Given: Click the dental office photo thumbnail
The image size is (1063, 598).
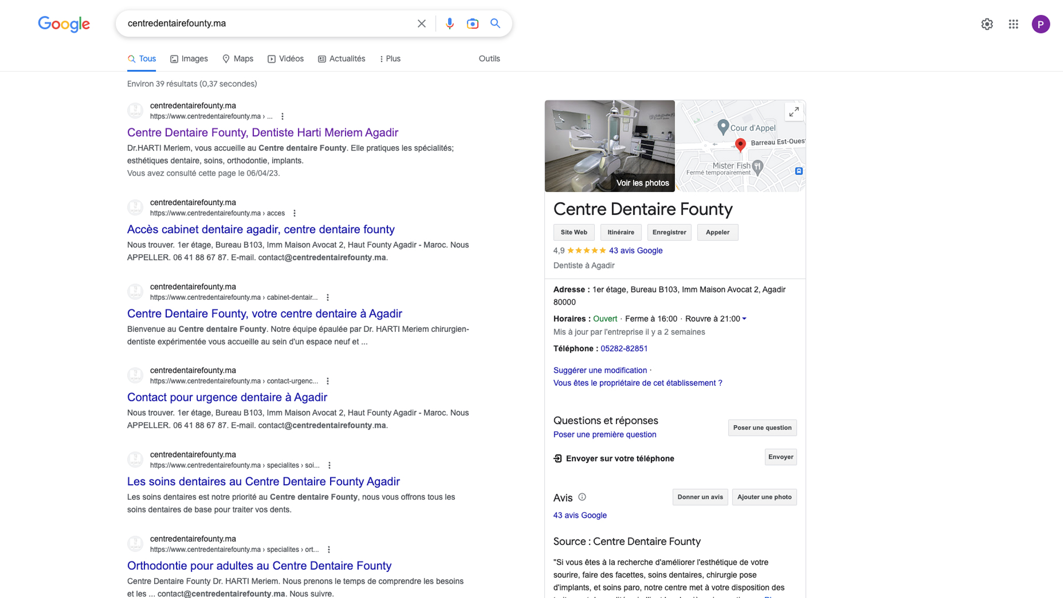Looking at the screenshot, I should coord(610,146).
